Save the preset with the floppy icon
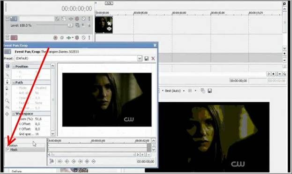Screen dimensions: 292x174 147,59
